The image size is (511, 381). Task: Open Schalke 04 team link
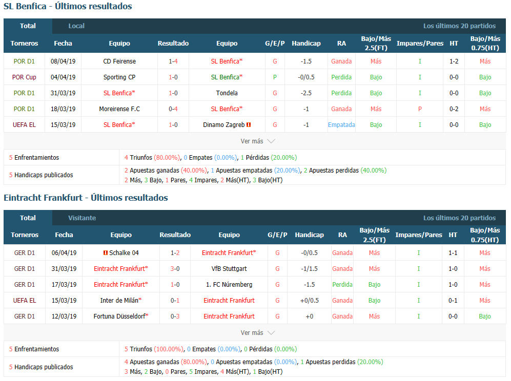point(124,252)
